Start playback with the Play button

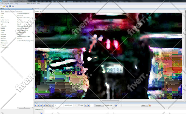(x=36, y=105)
